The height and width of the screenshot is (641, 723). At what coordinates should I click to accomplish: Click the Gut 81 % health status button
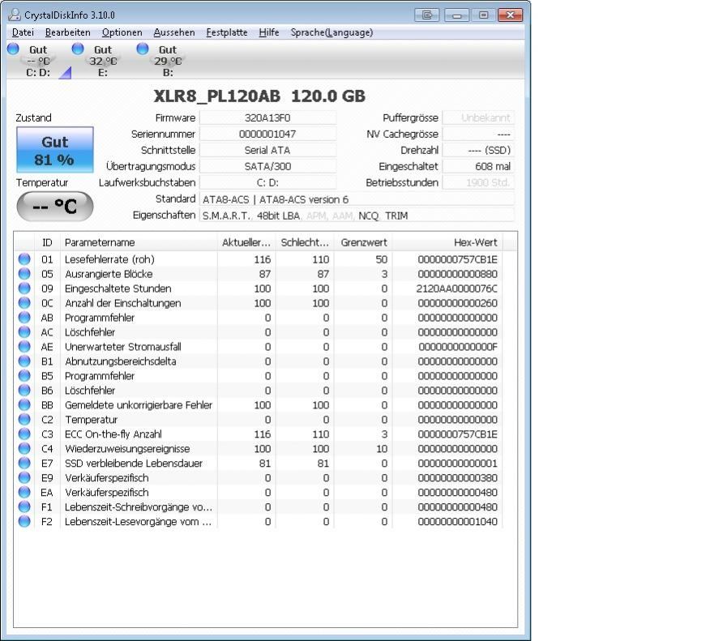[55, 150]
